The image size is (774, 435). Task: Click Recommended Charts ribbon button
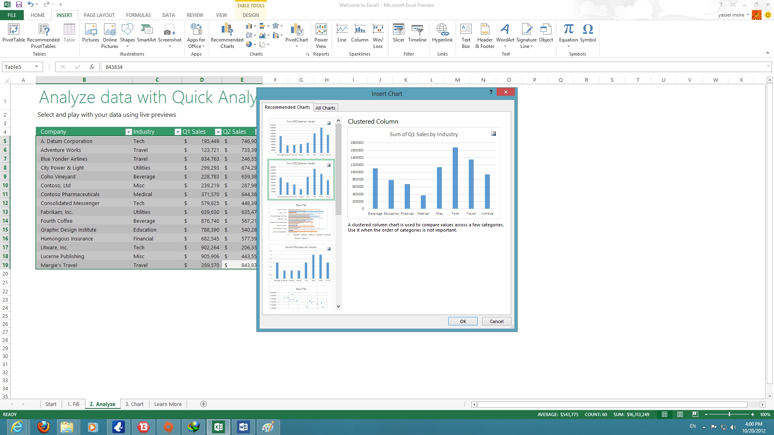point(227,35)
